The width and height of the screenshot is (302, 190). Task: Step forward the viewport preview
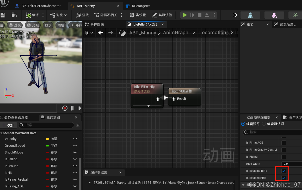(79, 108)
